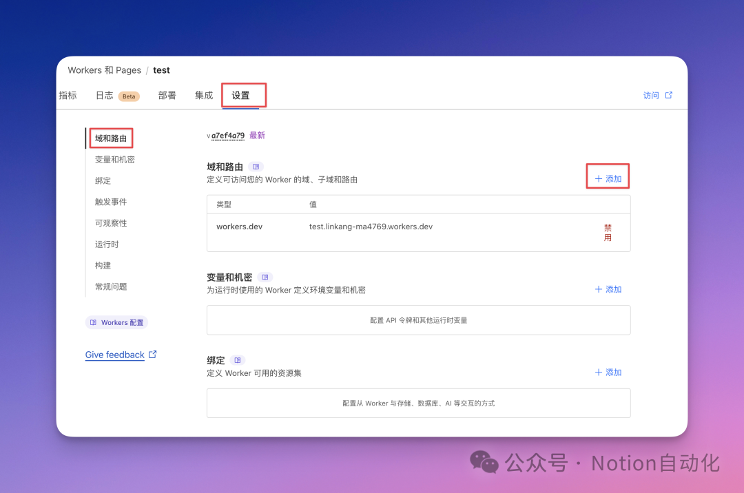Switch to the 日志 tab
The height and width of the screenshot is (493, 744).
105,95
